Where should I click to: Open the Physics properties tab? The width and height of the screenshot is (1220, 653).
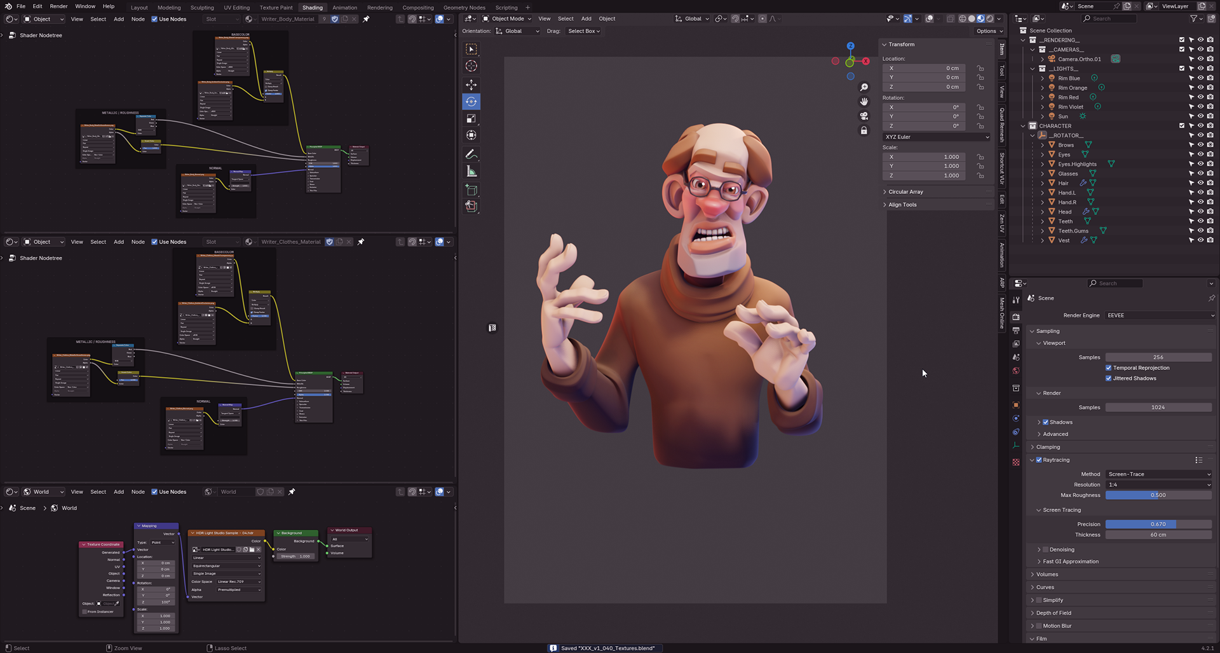tap(1015, 418)
